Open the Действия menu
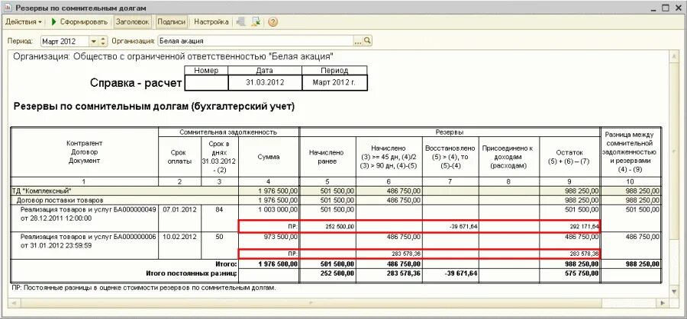 tap(24, 22)
